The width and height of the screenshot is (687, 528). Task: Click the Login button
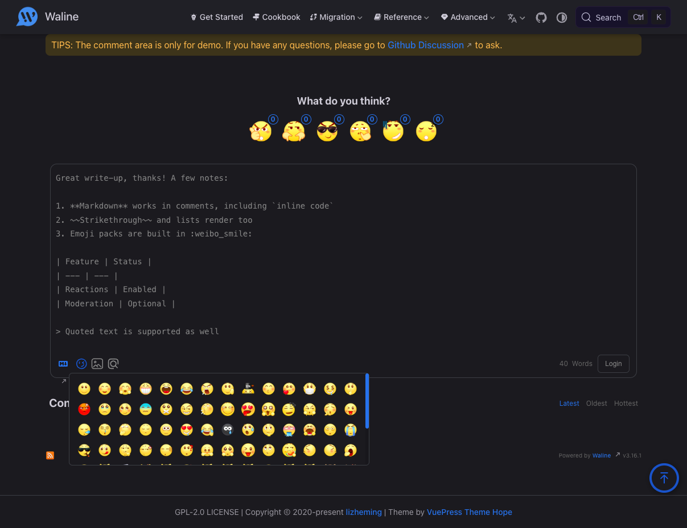coord(614,364)
